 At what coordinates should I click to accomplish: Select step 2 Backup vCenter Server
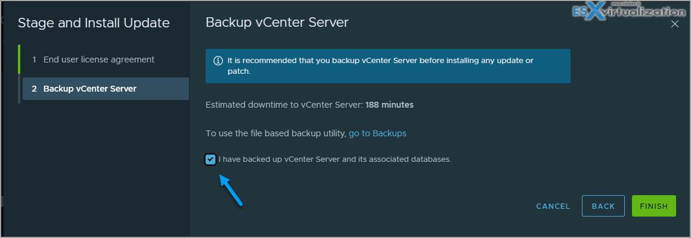pyautogui.click(x=106, y=89)
